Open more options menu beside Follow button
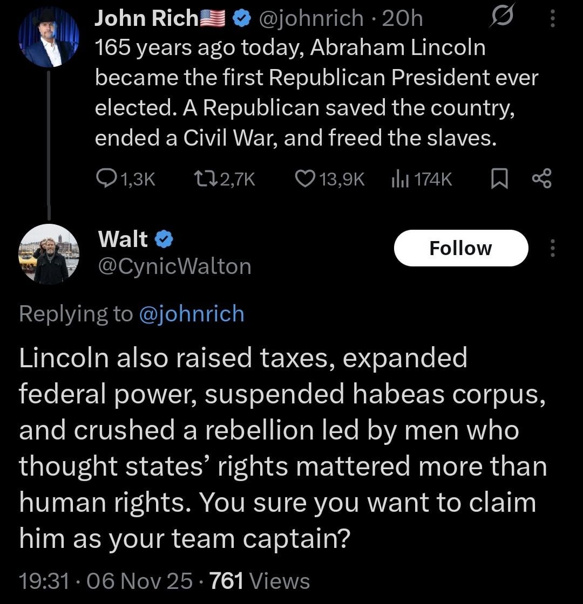The width and height of the screenshot is (583, 604). [552, 248]
